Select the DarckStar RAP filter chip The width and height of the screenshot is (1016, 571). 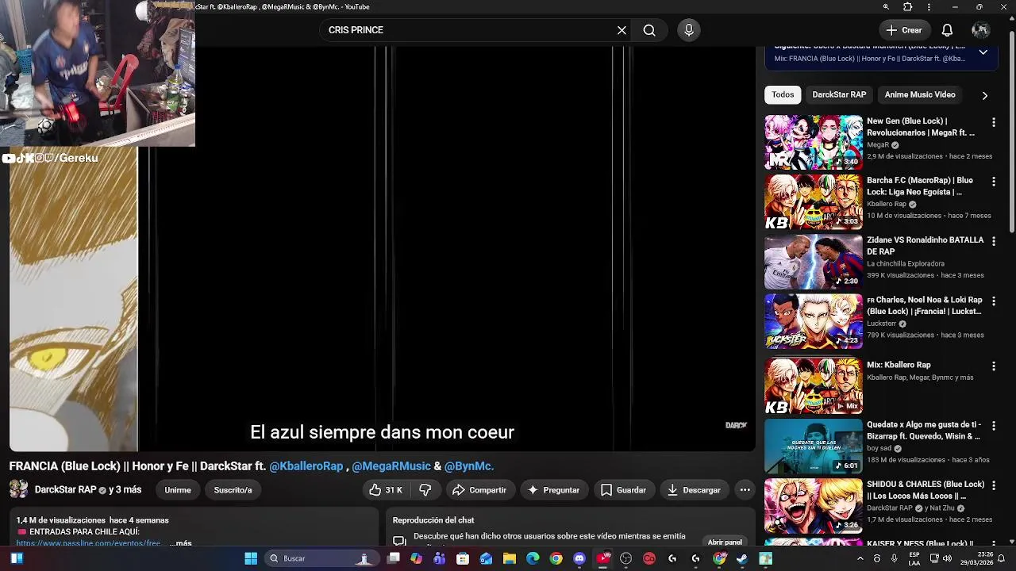coord(839,94)
